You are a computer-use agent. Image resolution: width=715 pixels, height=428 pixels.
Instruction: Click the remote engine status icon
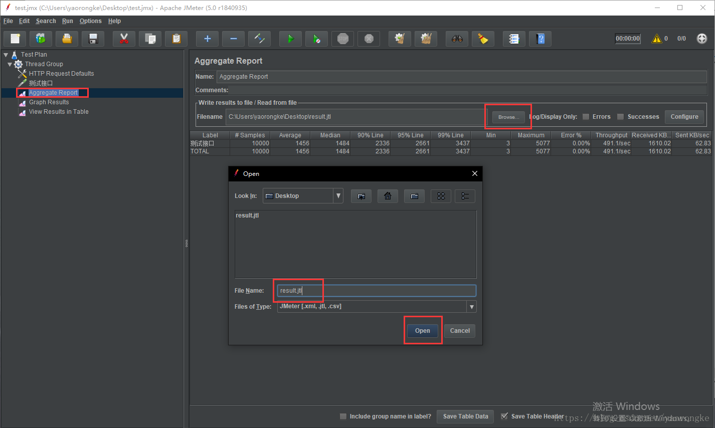click(x=702, y=39)
